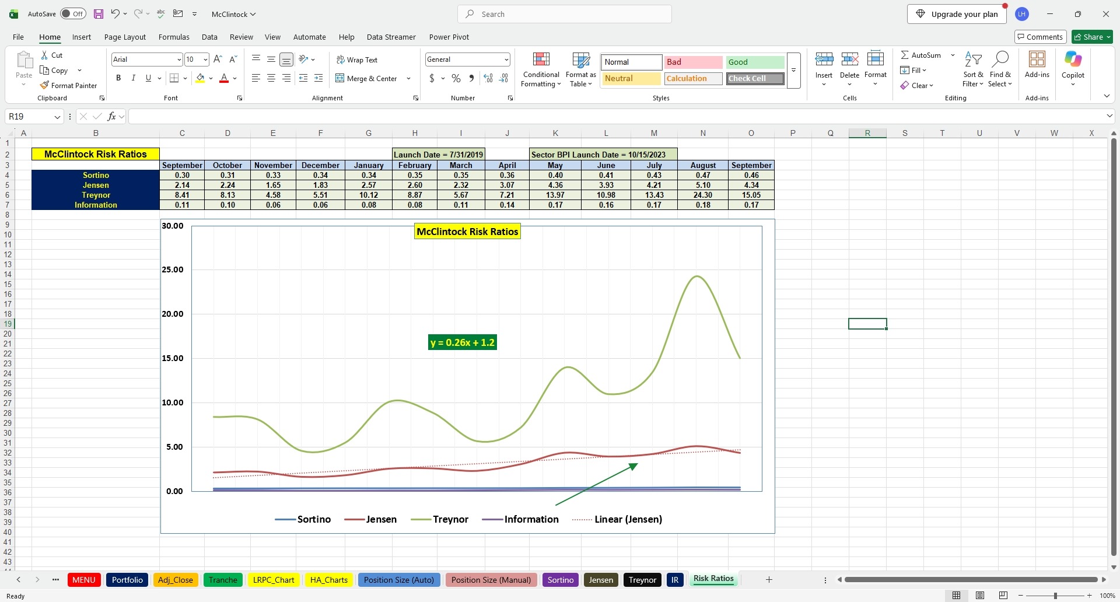Open the Page Layout ribbon tab

(125, 37)
